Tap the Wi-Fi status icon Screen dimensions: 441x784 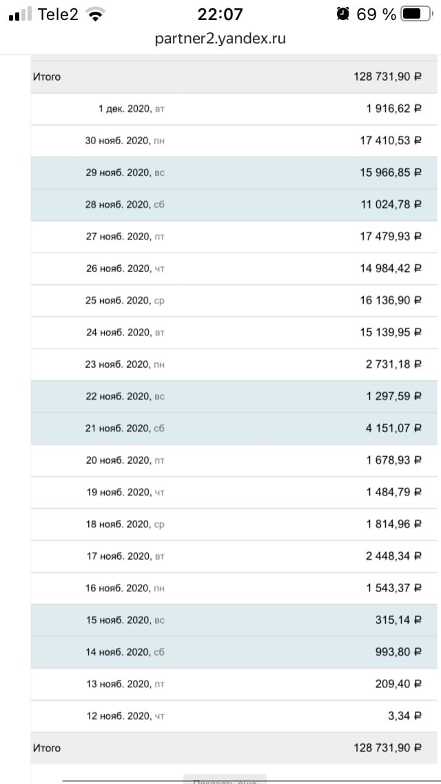(96, 14)
